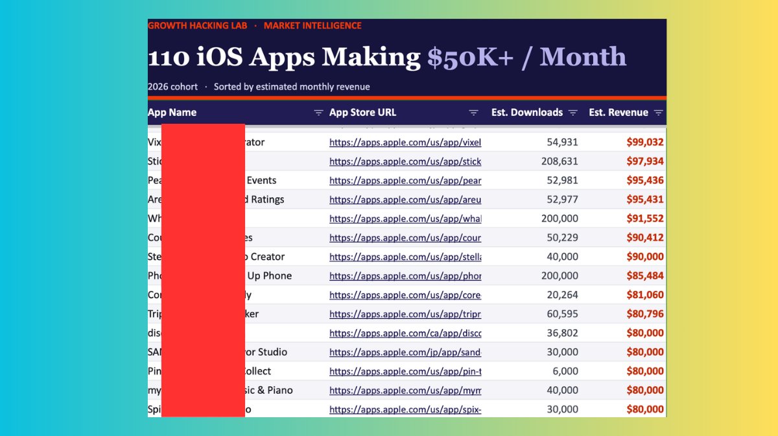Select the $95,436 revenue cell
Screen dimensions: 778x436
click(x=645, y=180)
